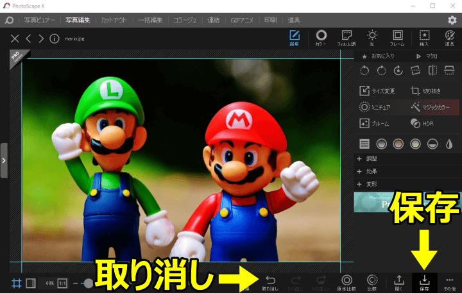The image size is (462, 293).
Task: Open settings gear icon
Action: 452,20
